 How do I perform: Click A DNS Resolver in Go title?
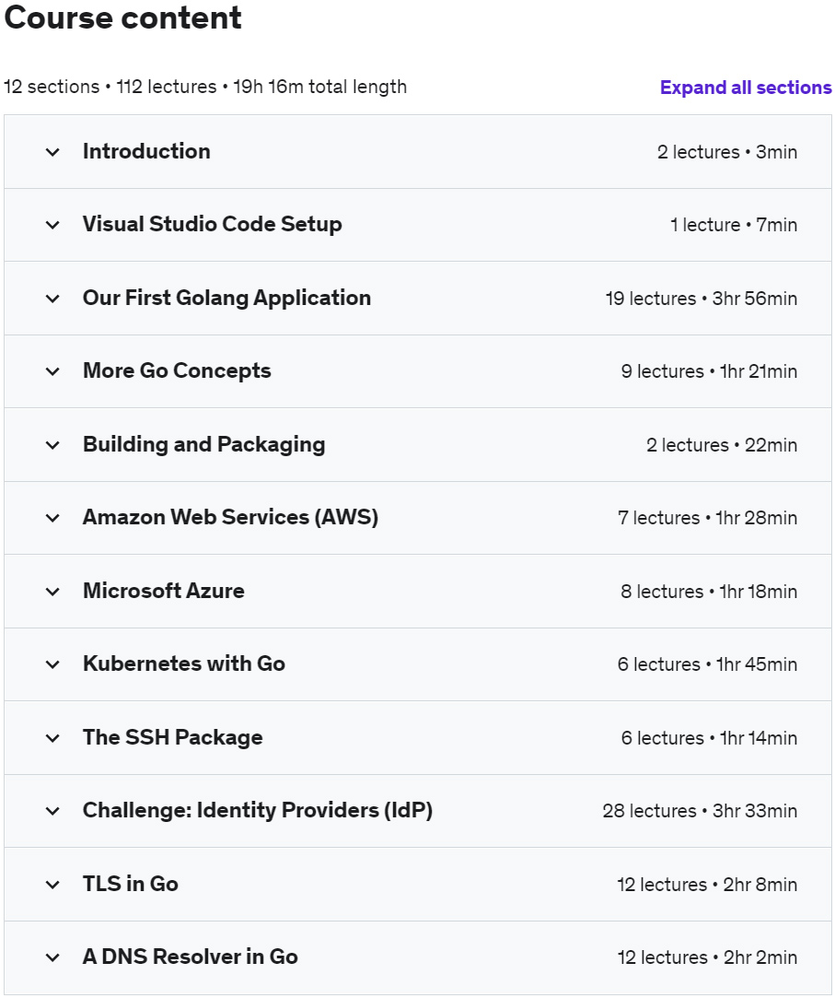coord(190,957)
